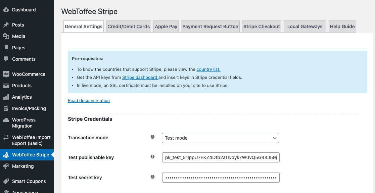The image size is (375, 193).
Task: Click the WebToffee Stripe sidebar icon
Action: 6,155
